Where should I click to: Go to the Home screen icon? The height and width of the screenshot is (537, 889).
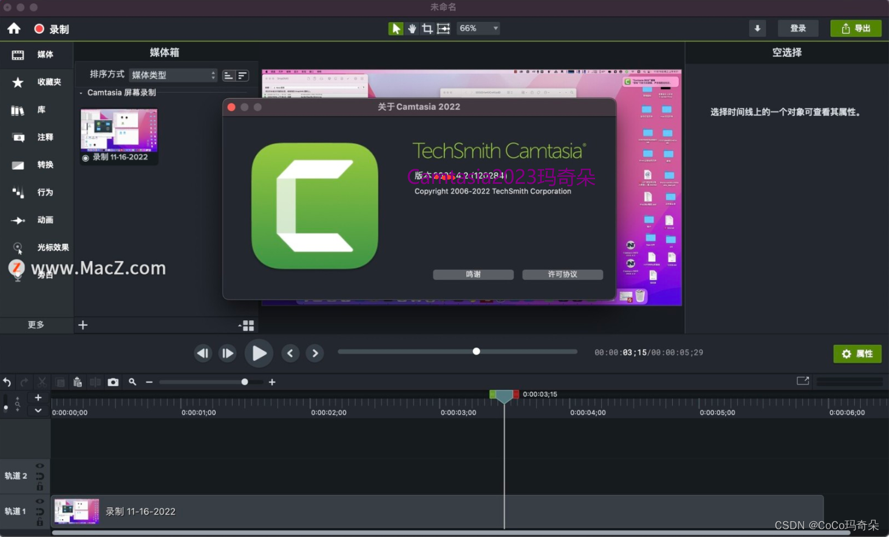(13, 29)
